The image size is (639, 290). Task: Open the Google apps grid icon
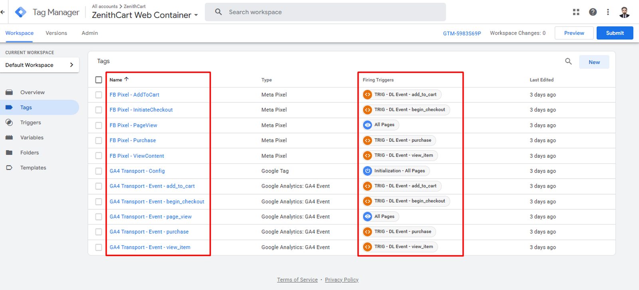click(576, 12)
